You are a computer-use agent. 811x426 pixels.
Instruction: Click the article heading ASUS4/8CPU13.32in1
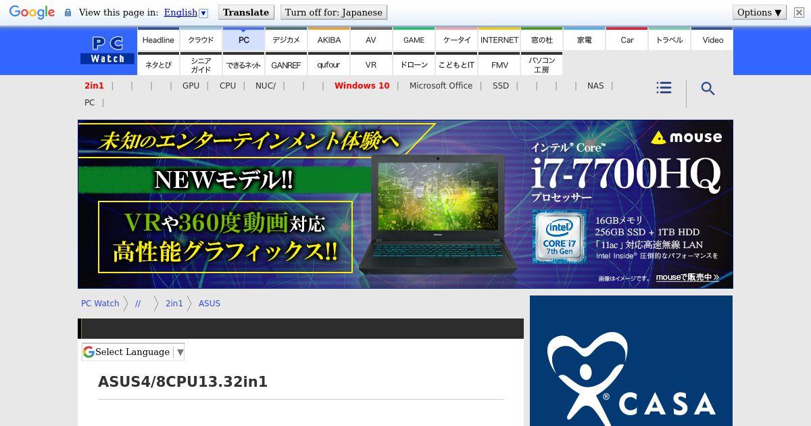click(x=182, y=382)
